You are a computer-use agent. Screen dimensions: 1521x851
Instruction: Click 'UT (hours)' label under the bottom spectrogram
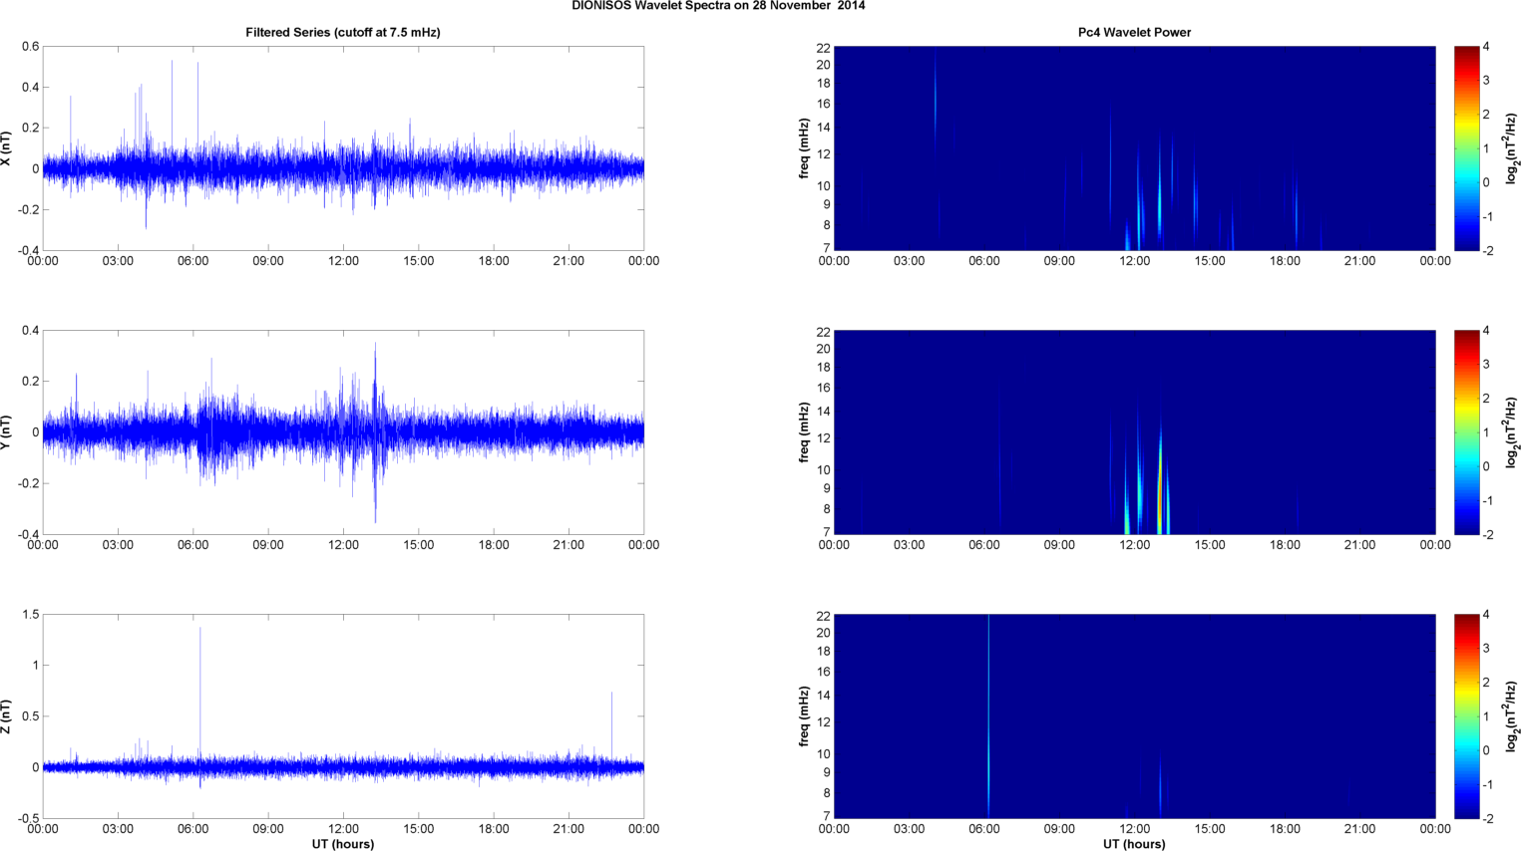[1134, 844]
